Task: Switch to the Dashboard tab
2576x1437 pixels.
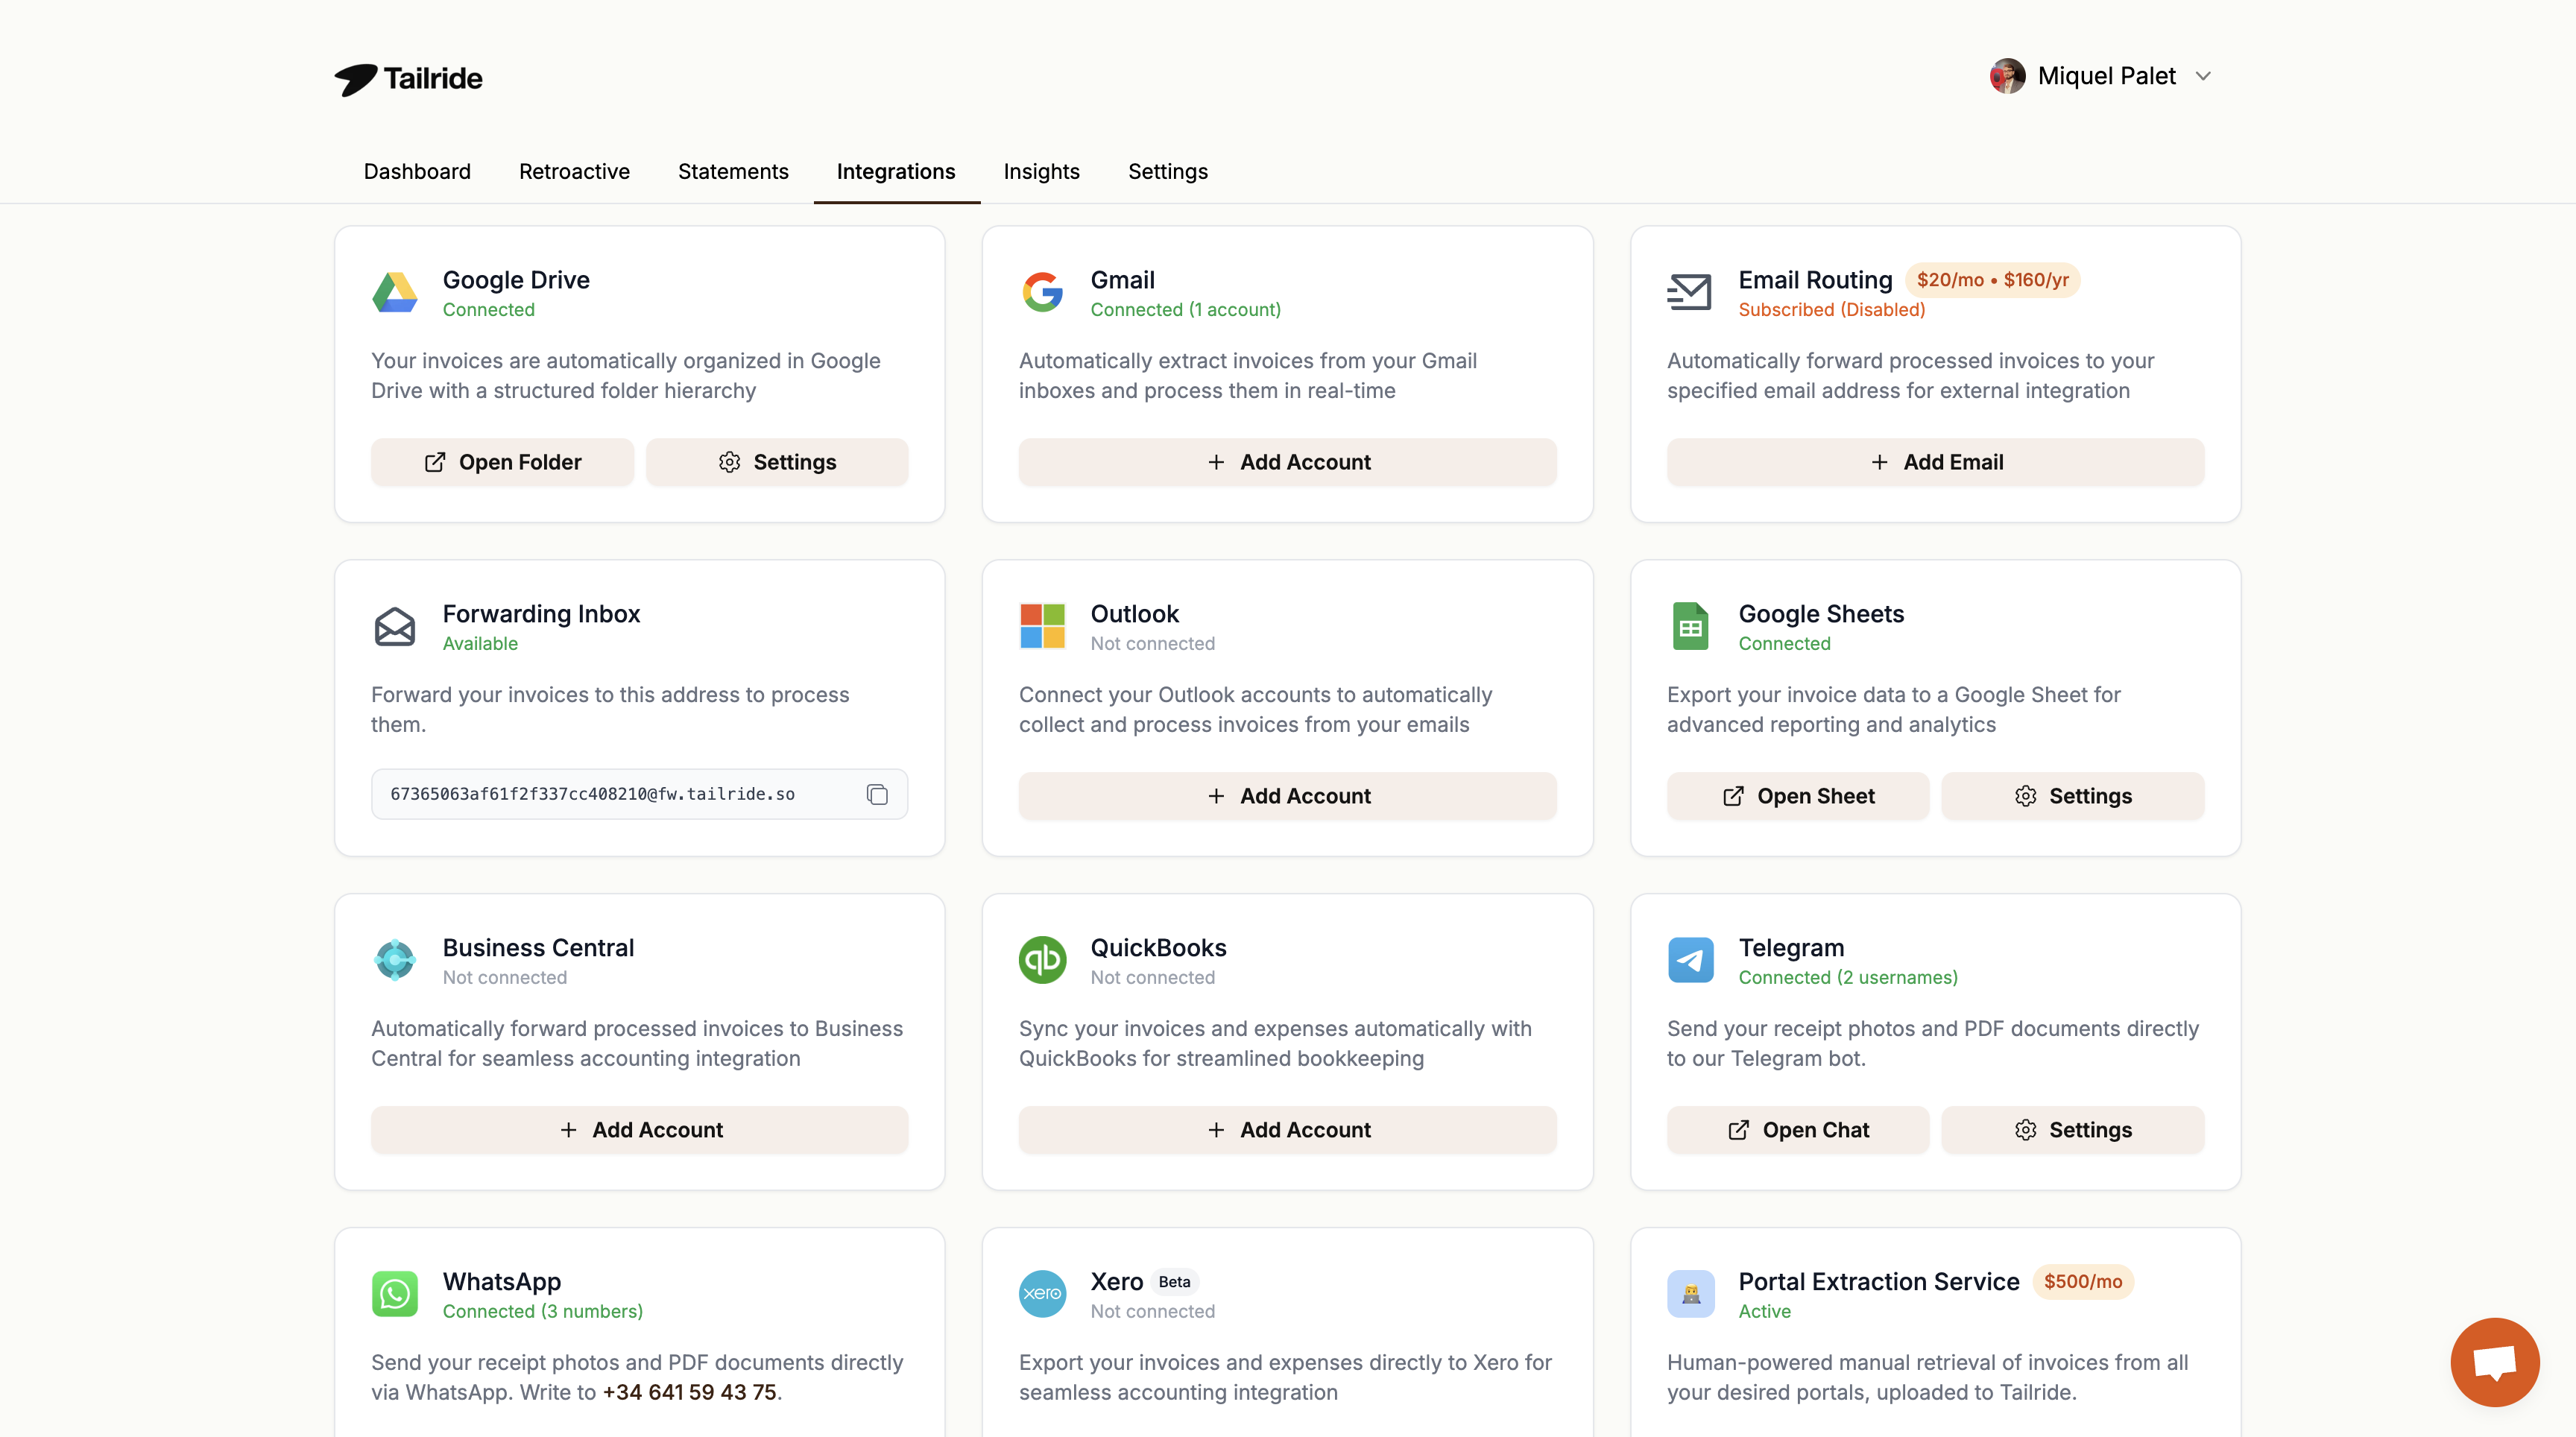Action: (x=417, y=171)
